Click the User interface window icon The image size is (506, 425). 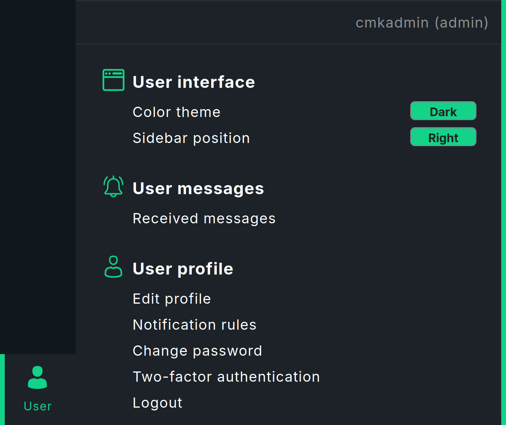click(x=113, y=80)
